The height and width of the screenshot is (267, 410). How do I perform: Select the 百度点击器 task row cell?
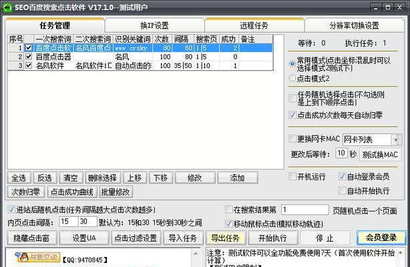(53, 57)
